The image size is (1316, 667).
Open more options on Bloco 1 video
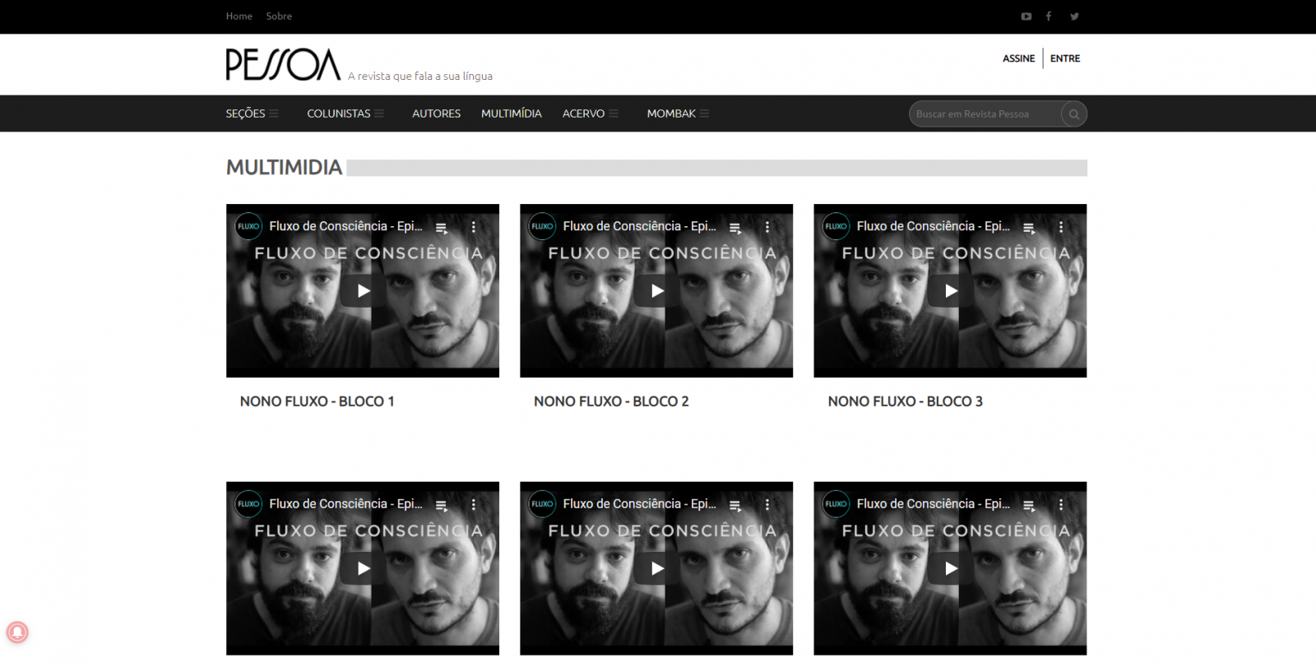click(474, 227)
